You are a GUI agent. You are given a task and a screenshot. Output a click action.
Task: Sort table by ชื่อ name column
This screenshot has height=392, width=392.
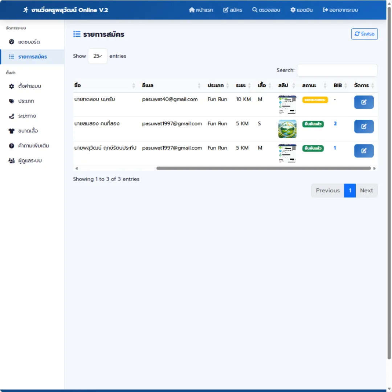click(105, 86)
